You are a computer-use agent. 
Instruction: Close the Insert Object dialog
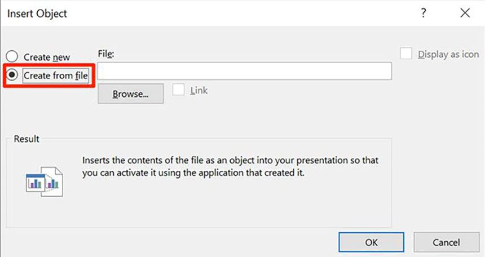465,14
